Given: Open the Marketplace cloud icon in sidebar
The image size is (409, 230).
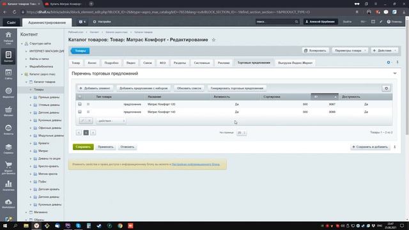Looking at the screenshot, I should (8, 204).
